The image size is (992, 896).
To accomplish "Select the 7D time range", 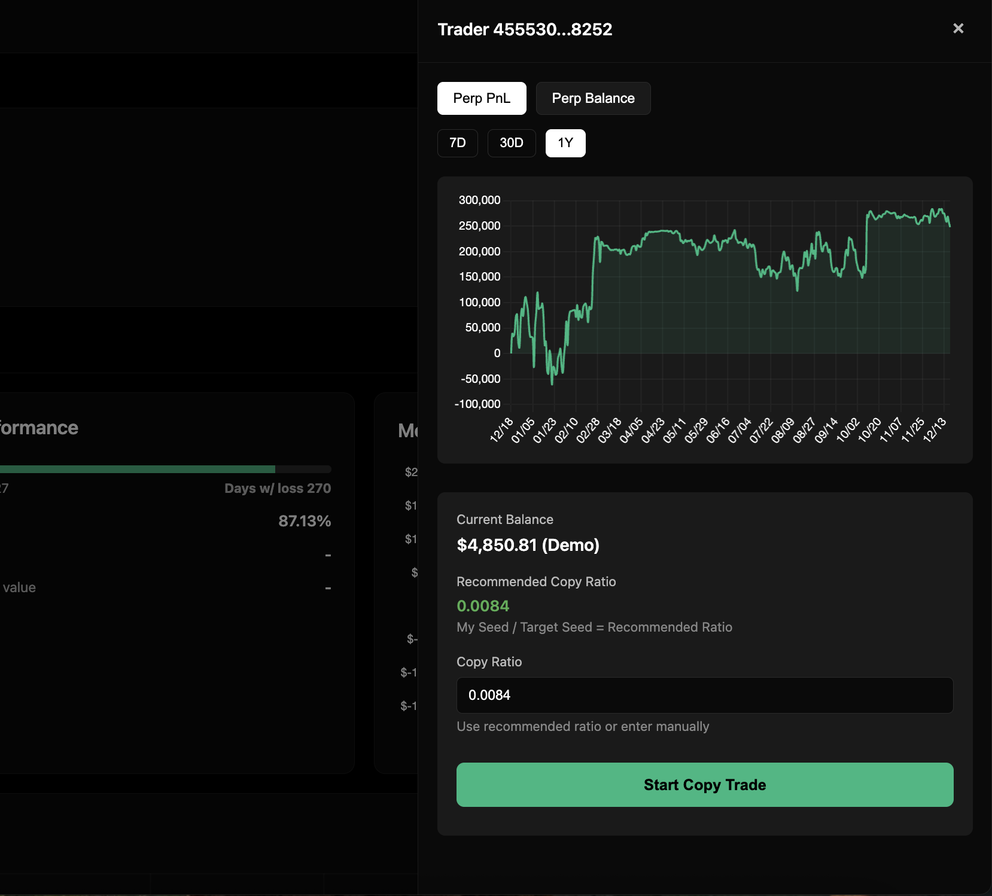I will pos(458,143).
